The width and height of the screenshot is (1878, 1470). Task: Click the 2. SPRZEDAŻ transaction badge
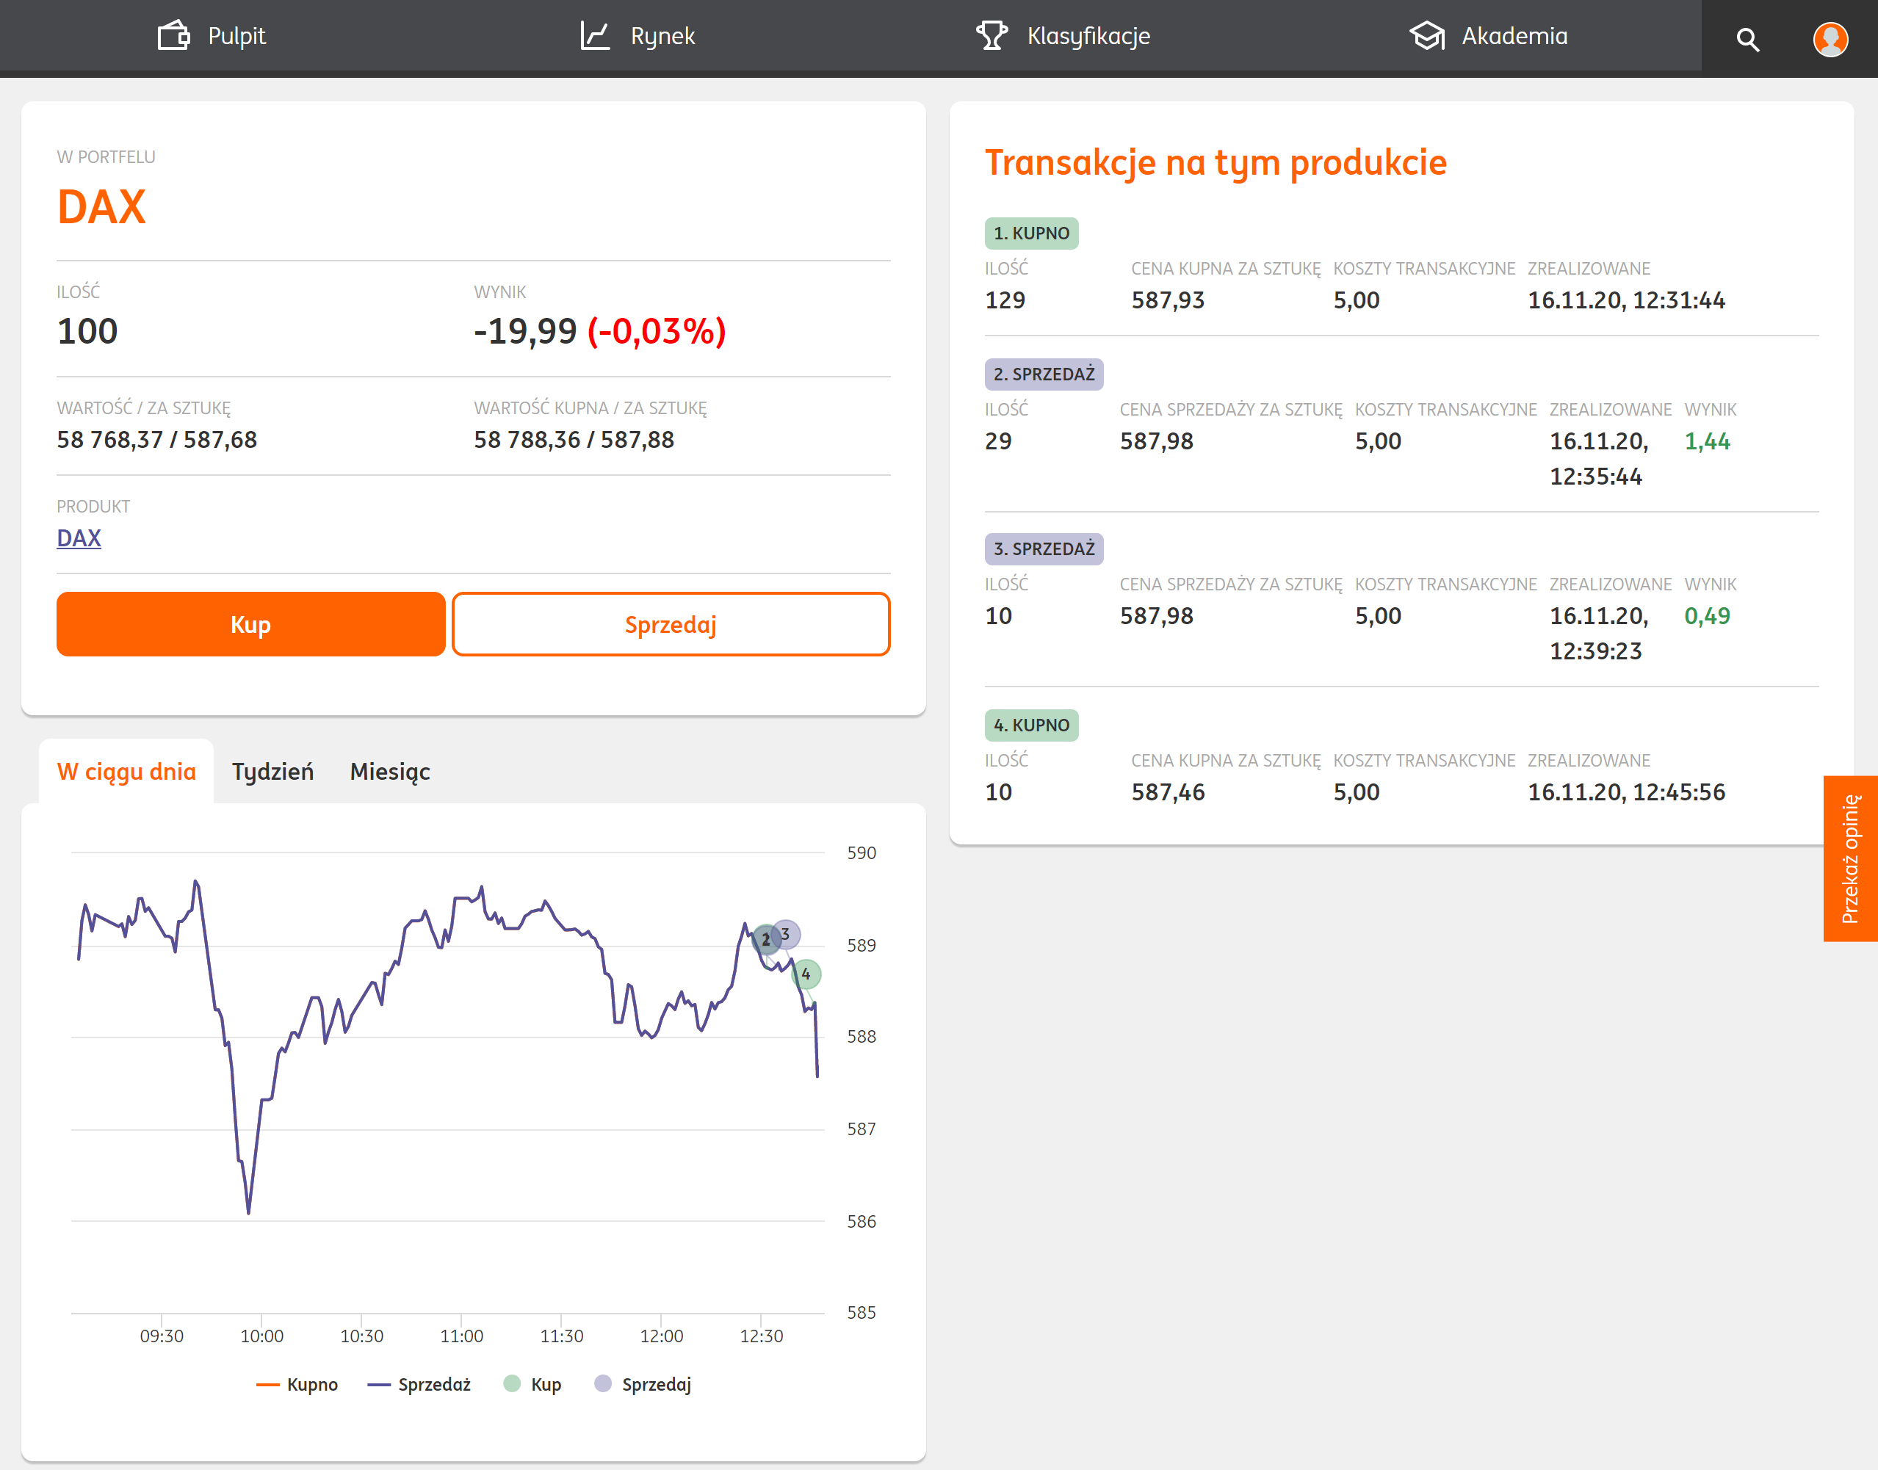pyautogui.click(x=1044, y=374)
